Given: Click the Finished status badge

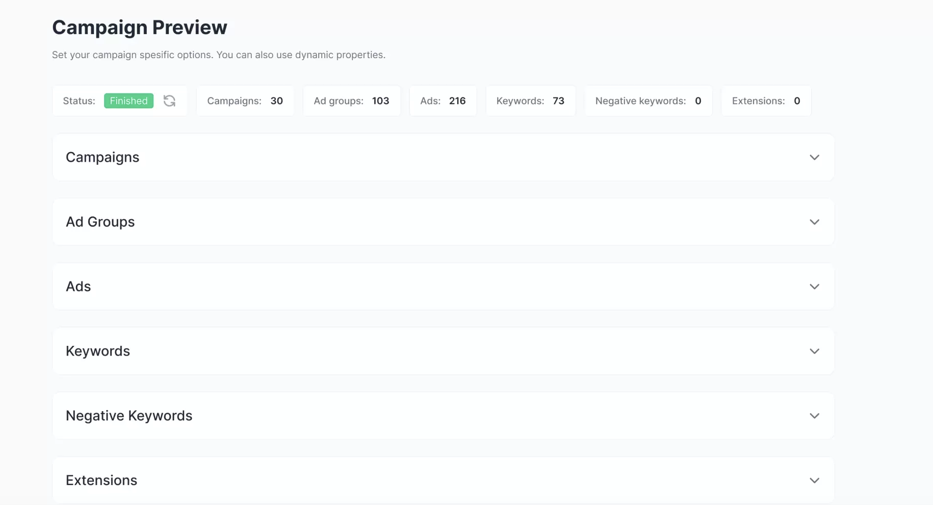Looking at the screenshot, I should (x=128, y=101).
